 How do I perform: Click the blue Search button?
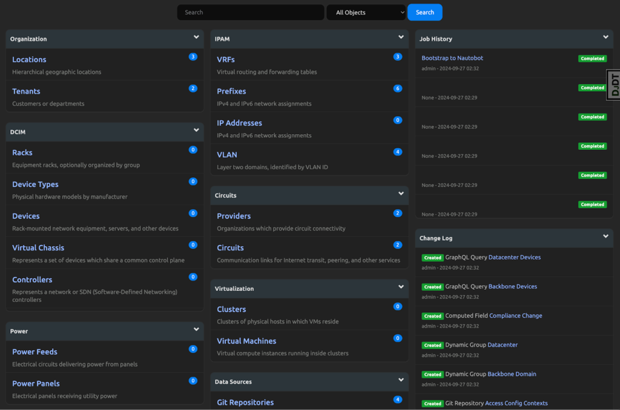coord(424,12)
